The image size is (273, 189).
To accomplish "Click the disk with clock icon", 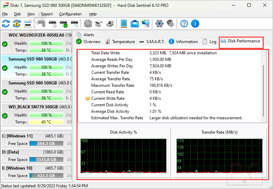I will tap(52, 24).
